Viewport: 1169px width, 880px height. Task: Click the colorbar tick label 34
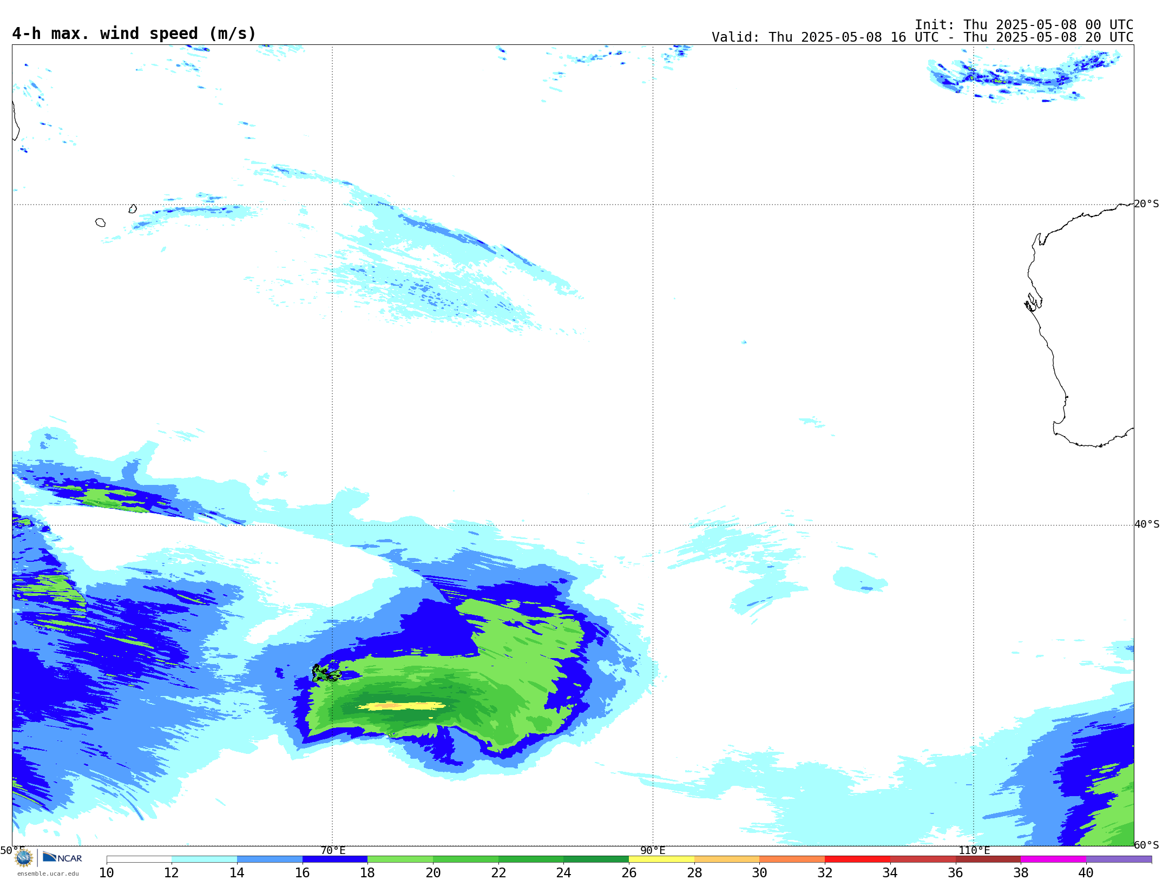[x=890, y=873]
